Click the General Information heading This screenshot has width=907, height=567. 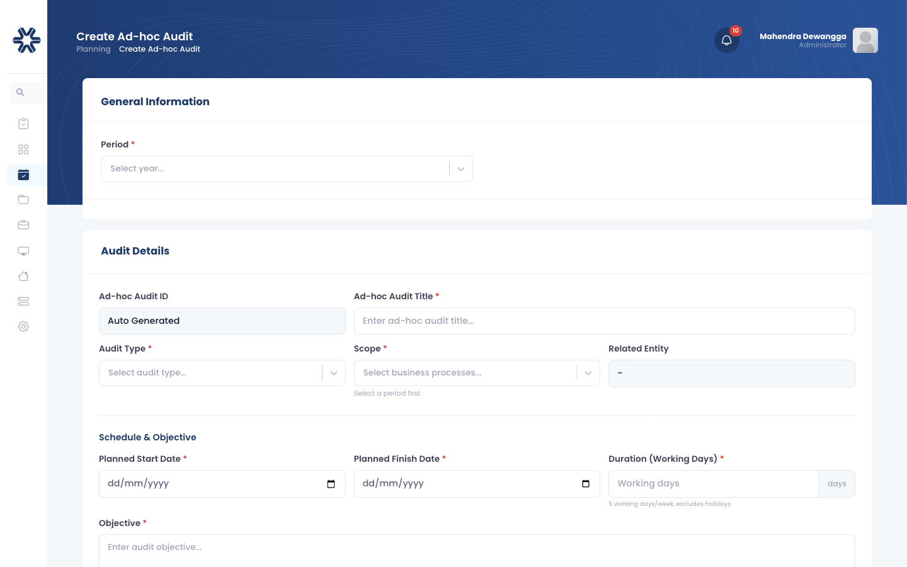(x=155, y=101)
